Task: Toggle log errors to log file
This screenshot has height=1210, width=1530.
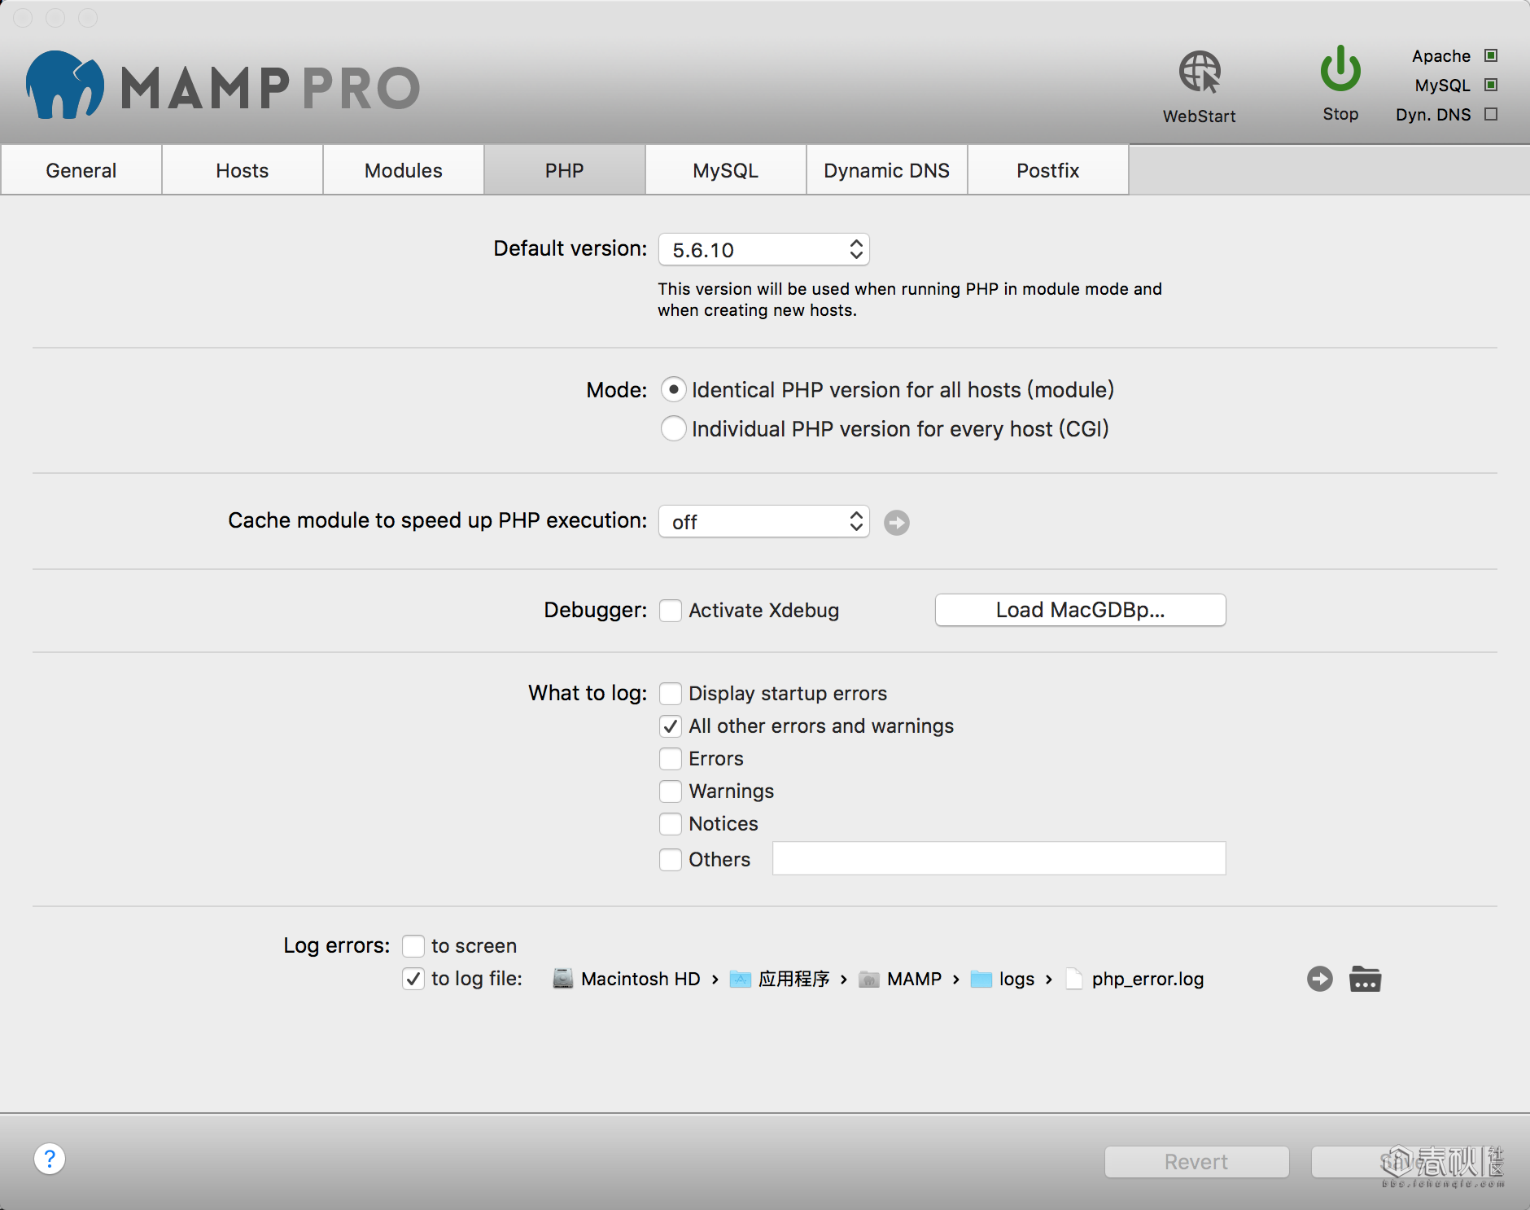Action: coord(413,979)
